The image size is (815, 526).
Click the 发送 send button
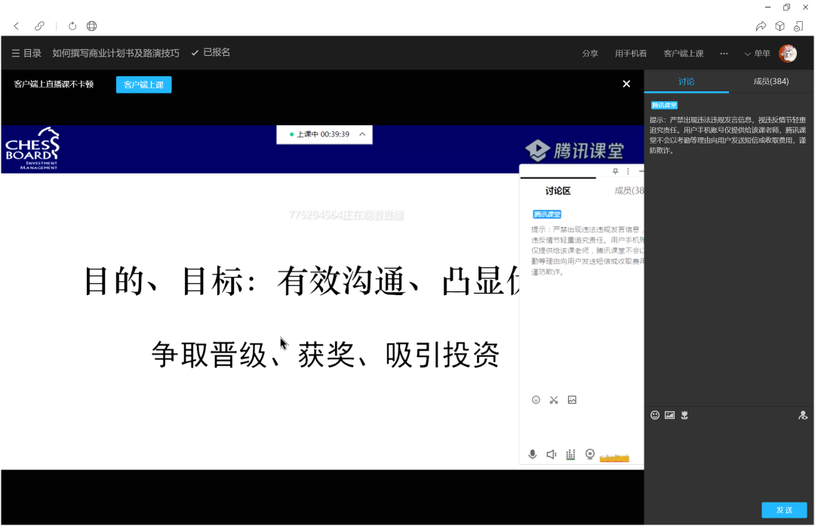[x=784, y=510]
